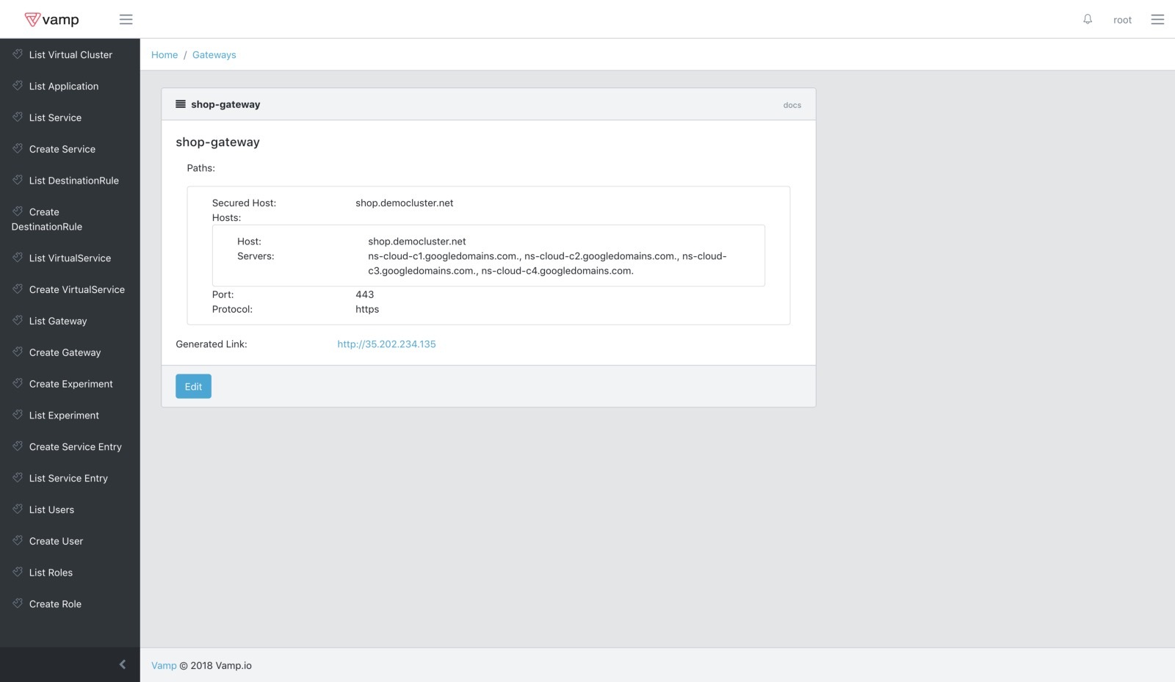
Task: Click the tag icon beside Create Role
Action: (18, 603)
